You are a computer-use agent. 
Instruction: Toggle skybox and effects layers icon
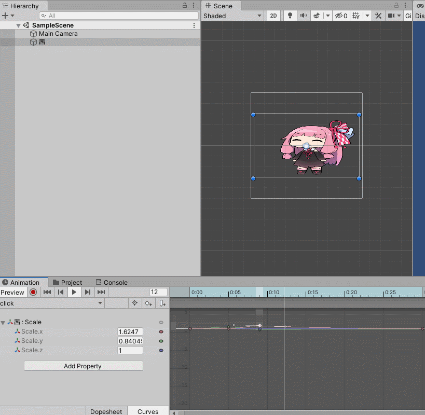click(x=317, y=16)
